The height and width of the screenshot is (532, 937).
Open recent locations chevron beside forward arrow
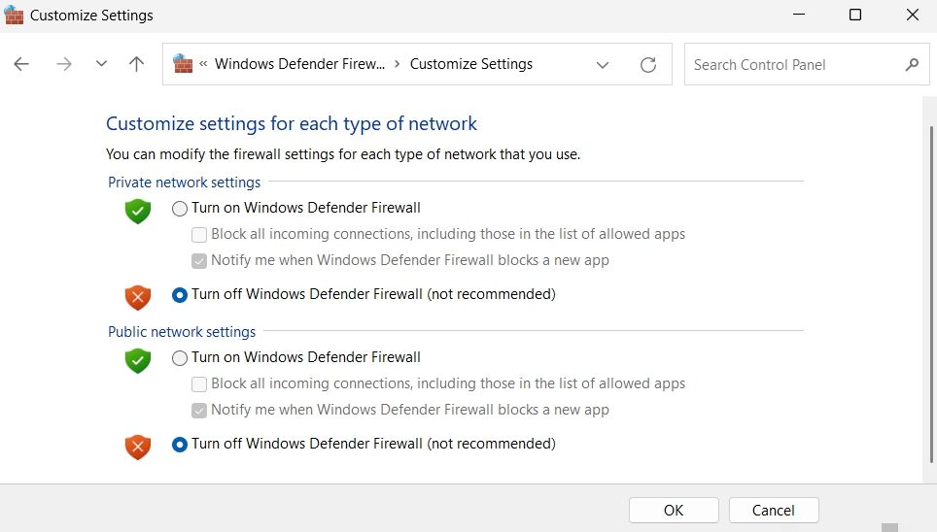pos(102,63)
